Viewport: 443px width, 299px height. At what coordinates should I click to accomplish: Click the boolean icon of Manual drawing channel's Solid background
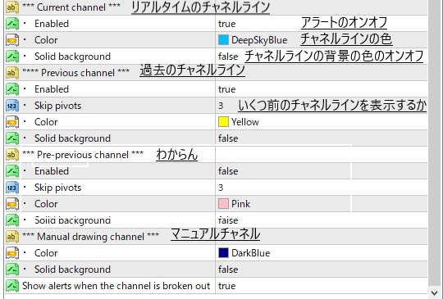pos(12,269)
